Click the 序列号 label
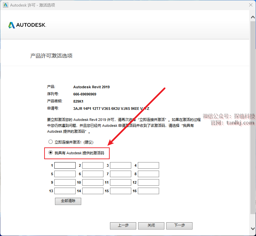The height and width of the screenshot is (236, 256). [53, 94]
